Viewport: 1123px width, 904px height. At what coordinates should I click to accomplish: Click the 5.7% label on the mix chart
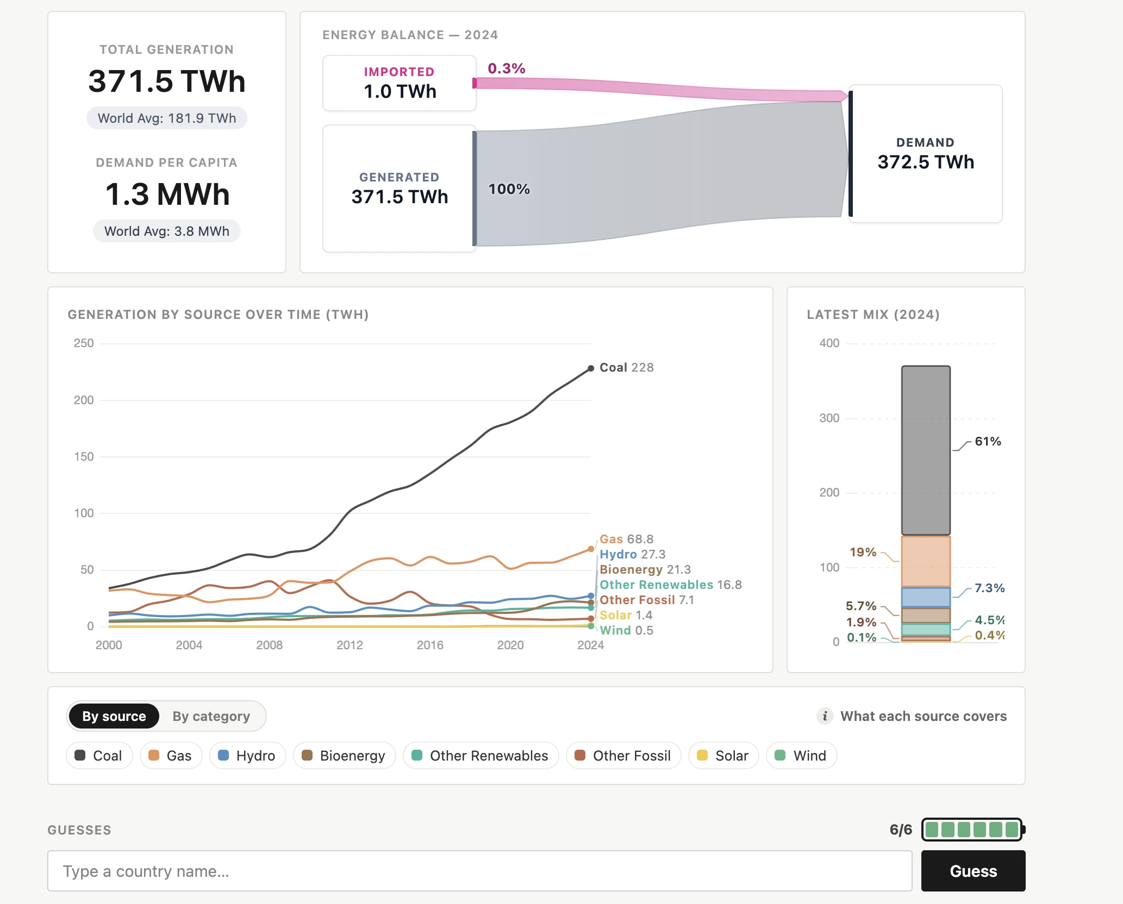point(861,606)
